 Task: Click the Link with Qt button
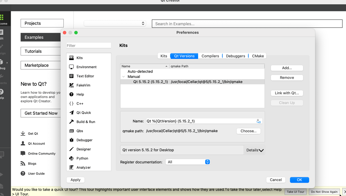point(287,93)
